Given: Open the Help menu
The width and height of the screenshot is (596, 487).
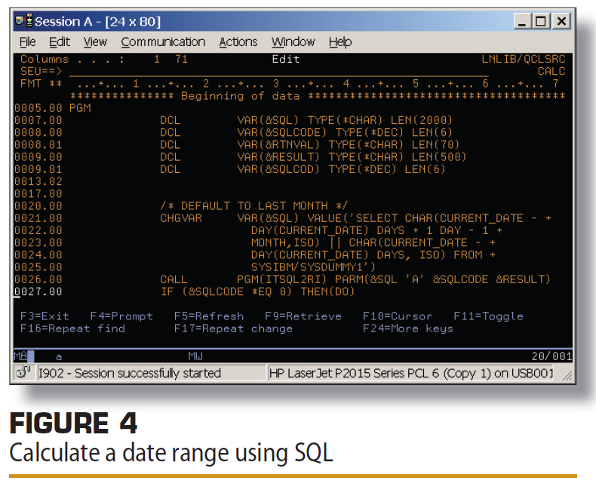Looking at the screenshot, I should (340, 42).
